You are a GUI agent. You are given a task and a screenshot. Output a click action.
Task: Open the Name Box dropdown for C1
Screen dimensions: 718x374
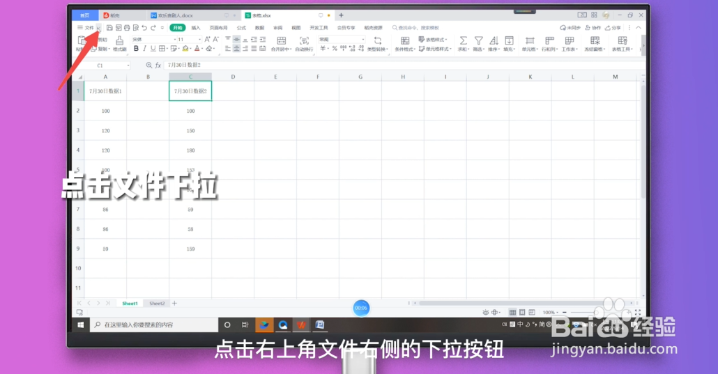128,66
